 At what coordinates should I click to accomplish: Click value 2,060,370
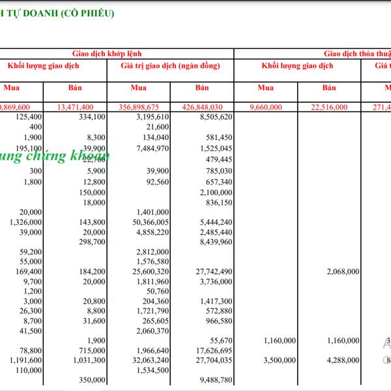152,331
